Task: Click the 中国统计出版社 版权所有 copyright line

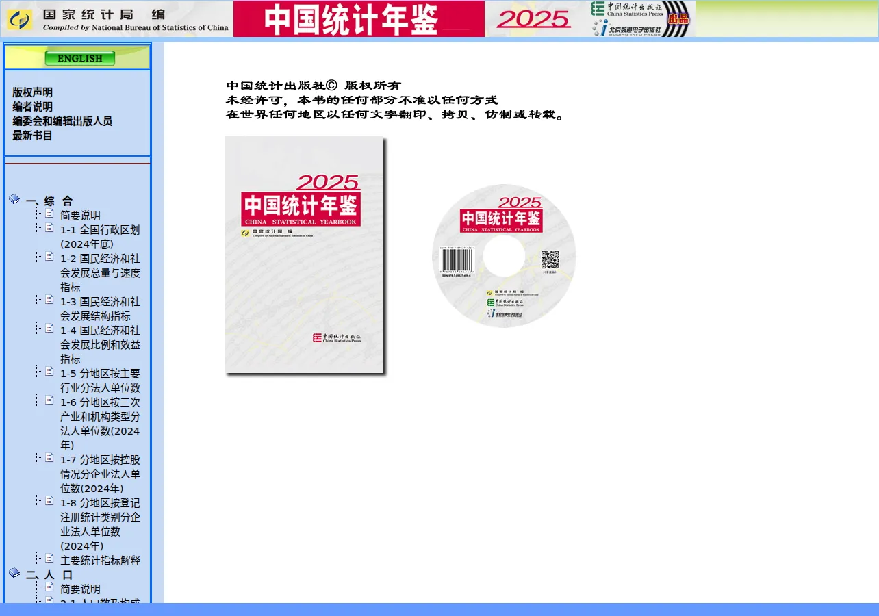Action: [x=313, y=86]
